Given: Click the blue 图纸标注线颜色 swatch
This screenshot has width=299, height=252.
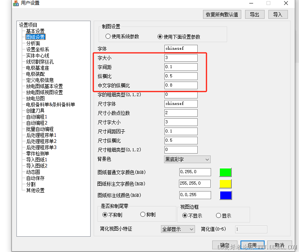Looking at the screenshot, I should point(226,195).
